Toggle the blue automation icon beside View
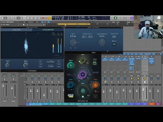Image resolution: width=163 pixels, height=122 pixels. click(x=42, y=22)
